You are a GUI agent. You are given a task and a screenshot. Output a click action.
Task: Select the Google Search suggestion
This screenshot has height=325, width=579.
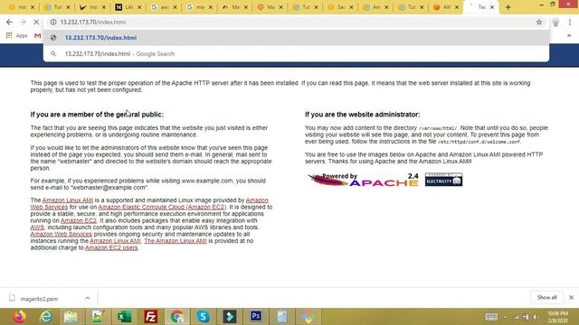(x=296, y=54)
